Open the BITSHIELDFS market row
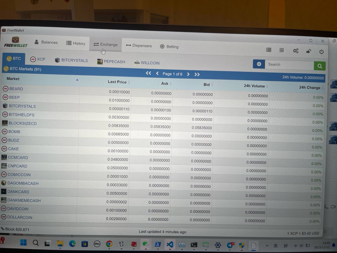The height and width of the screenshot is (253, 337). (x=162, y=118)
